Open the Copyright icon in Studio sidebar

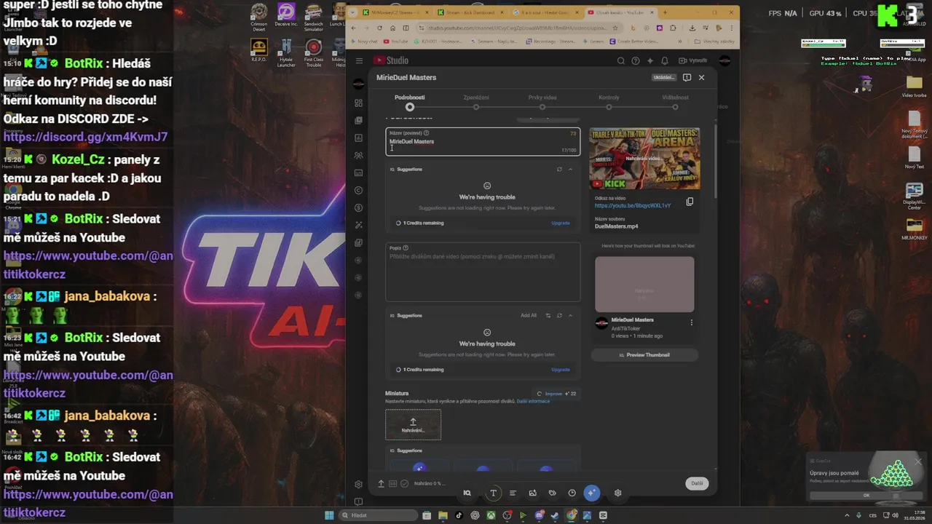click(358, 190)
